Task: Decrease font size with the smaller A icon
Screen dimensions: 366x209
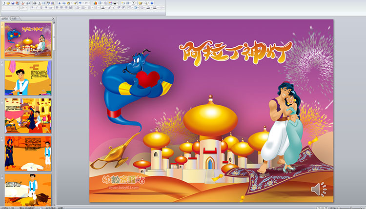Action: [x=114, y=7]
